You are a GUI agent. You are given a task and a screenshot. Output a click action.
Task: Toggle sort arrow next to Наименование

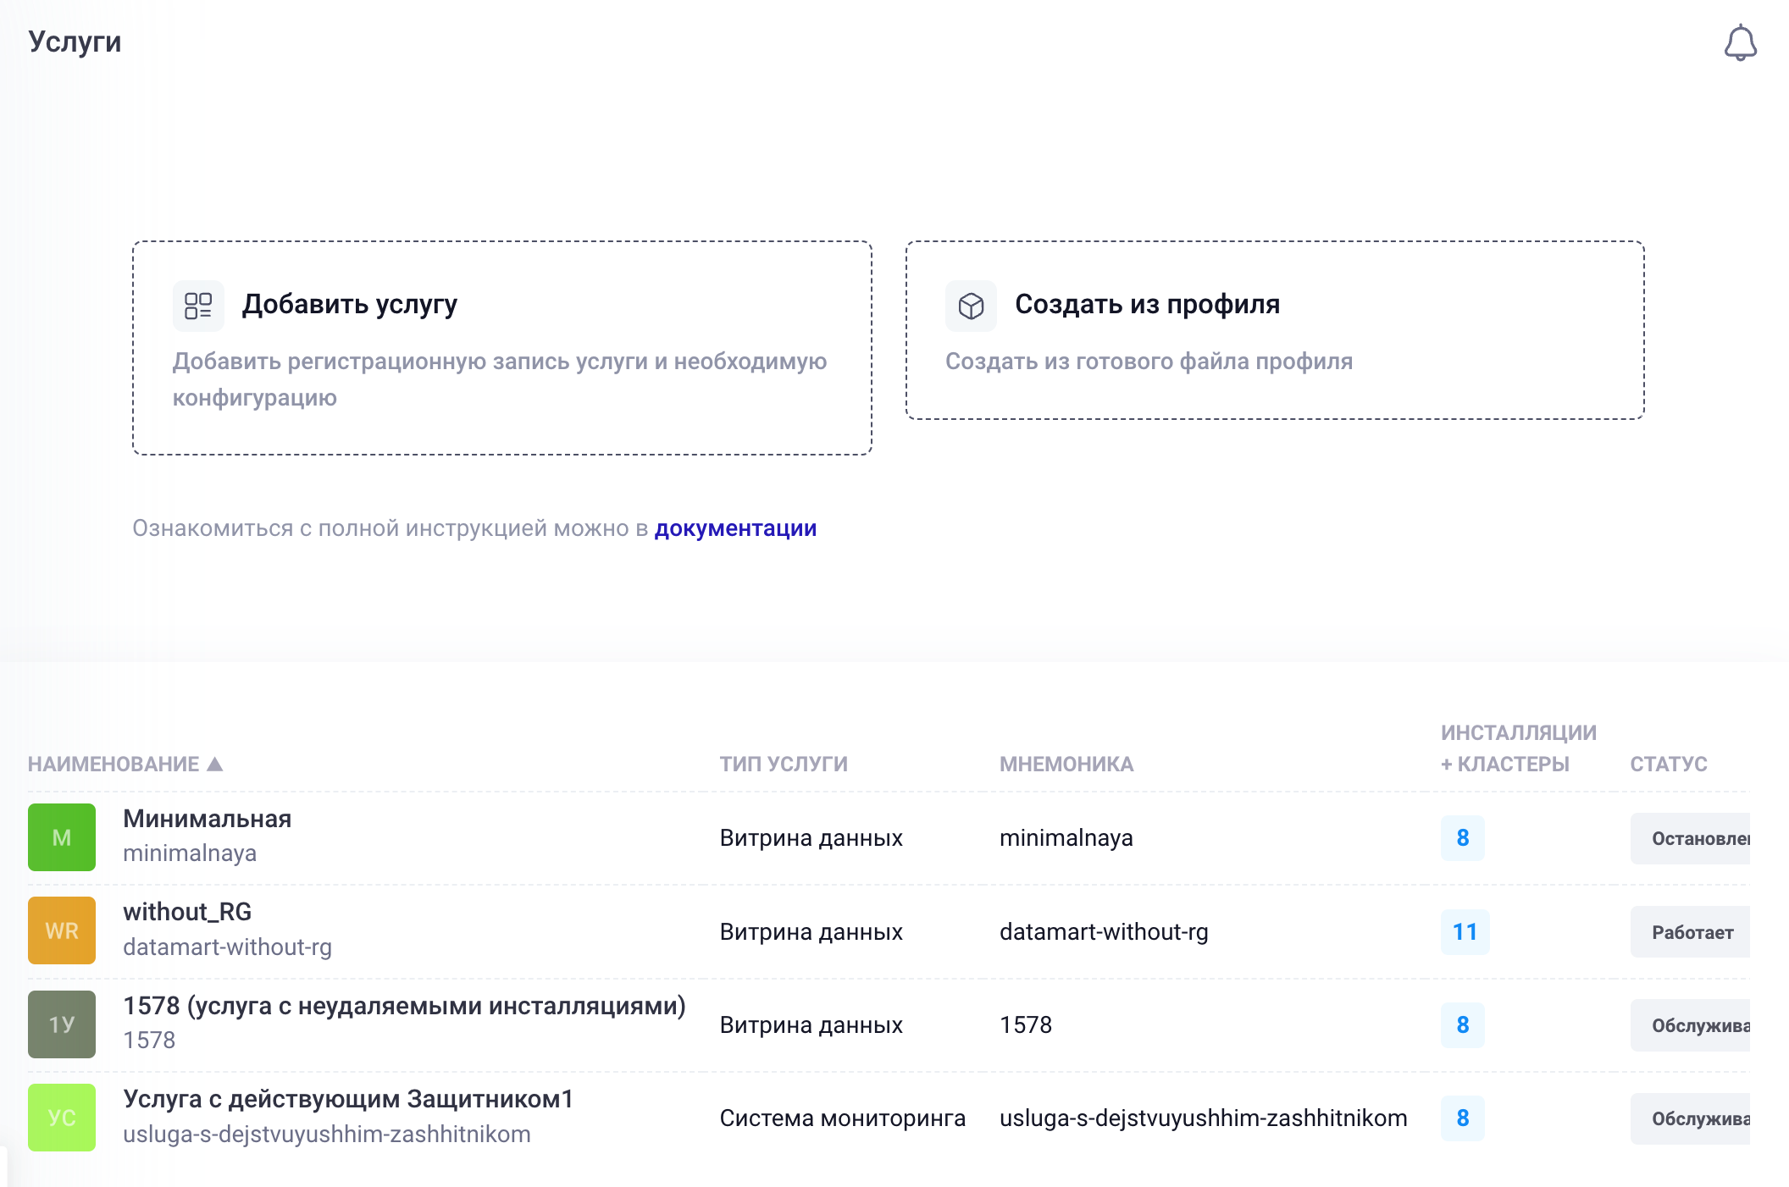(x=215, y=764)
